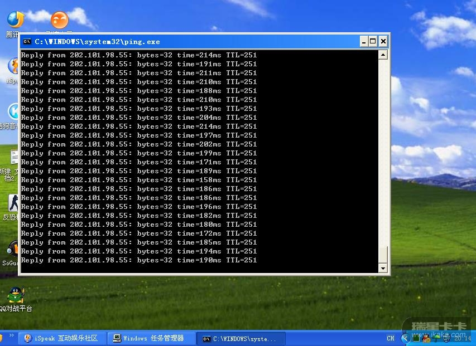Click the reply line with time=197ms
The image size is (476, 346).
pos(139,135)
